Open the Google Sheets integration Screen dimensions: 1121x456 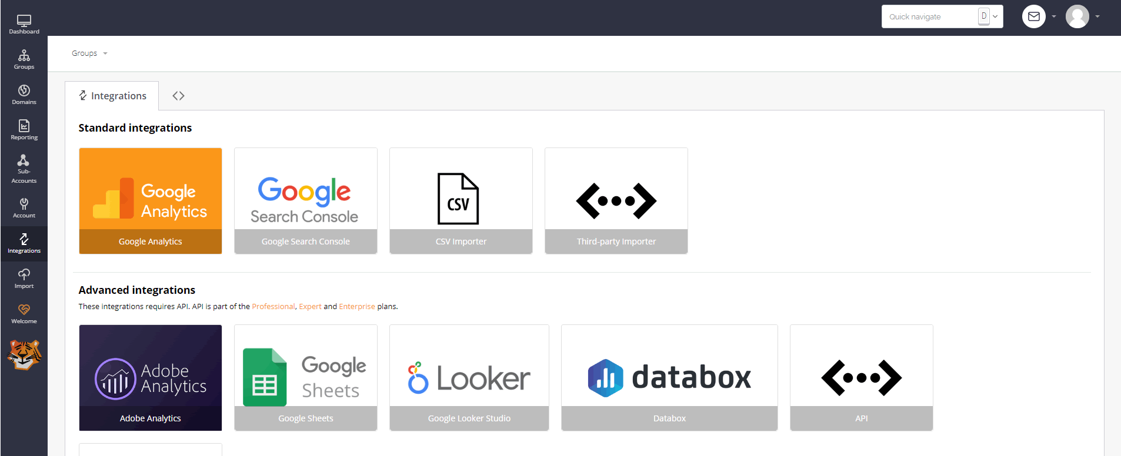(x=306, y=378)
